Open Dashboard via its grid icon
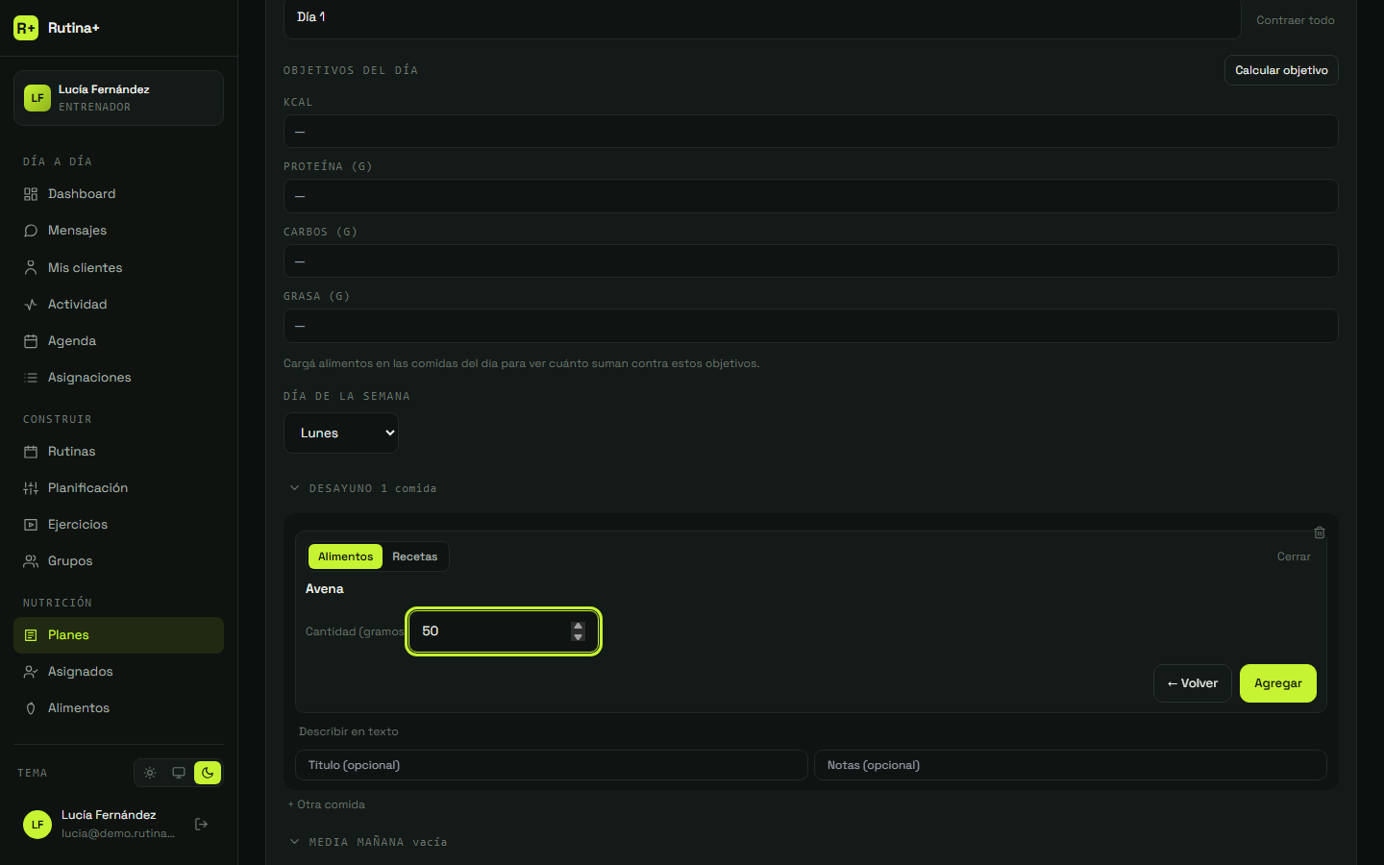Image resolution: width=1384 pixels, height=865 pixels. 31,194
